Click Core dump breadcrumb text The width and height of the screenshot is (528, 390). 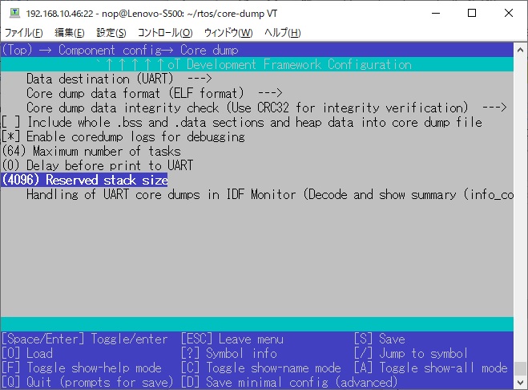209,50
